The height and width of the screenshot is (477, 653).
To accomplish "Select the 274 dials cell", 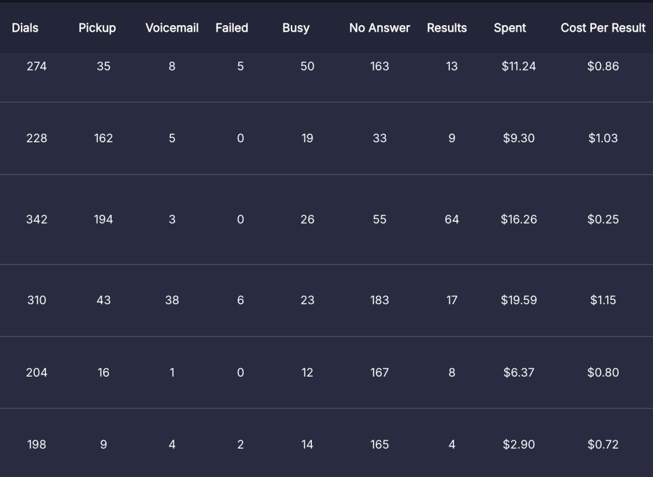I will (36, 66).
